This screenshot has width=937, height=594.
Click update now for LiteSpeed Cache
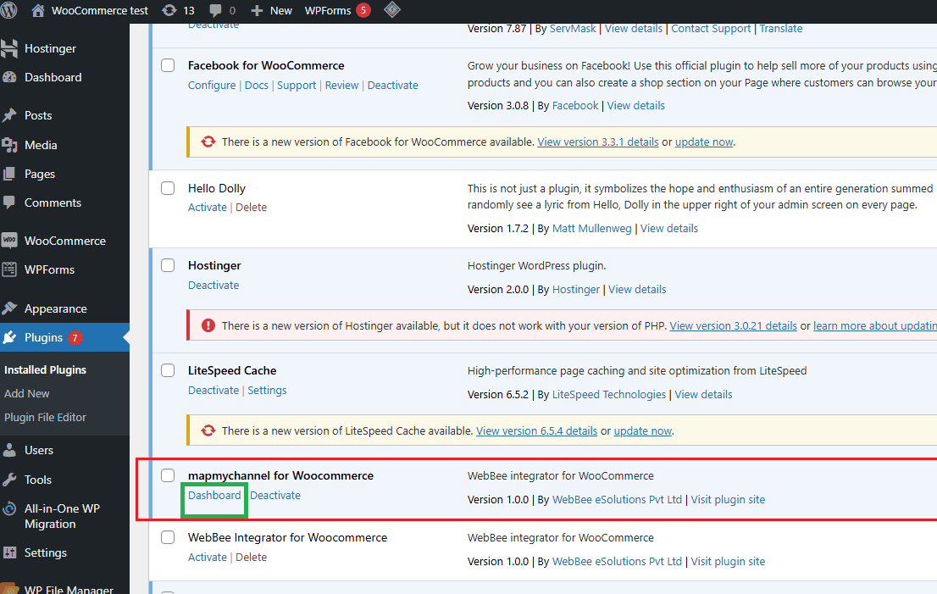(642, 430)
